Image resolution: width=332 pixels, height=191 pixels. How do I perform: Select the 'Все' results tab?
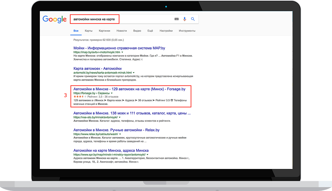click(x=76, y=31)
